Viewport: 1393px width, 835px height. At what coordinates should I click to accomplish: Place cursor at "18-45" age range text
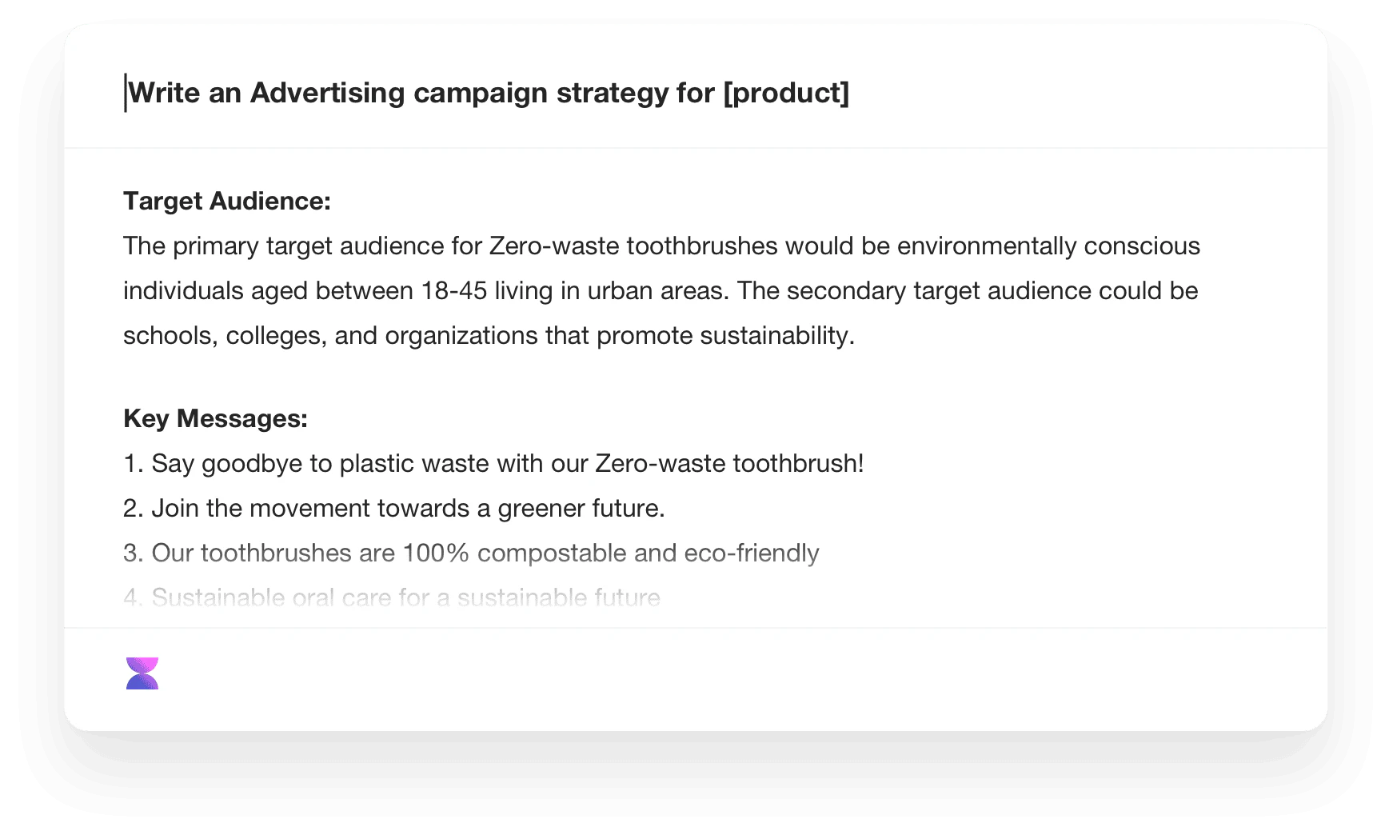pos(454,290)
